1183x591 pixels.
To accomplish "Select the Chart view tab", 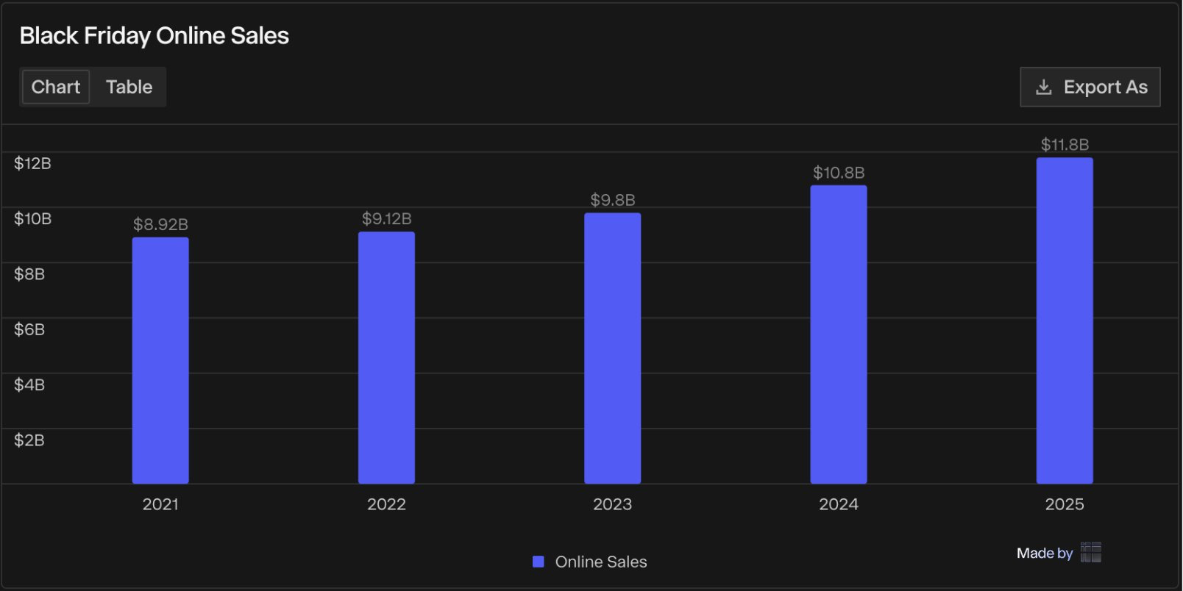I will (56, 87).
